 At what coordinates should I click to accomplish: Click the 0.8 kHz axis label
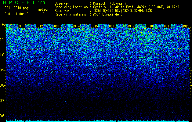[x=2, y=85]
